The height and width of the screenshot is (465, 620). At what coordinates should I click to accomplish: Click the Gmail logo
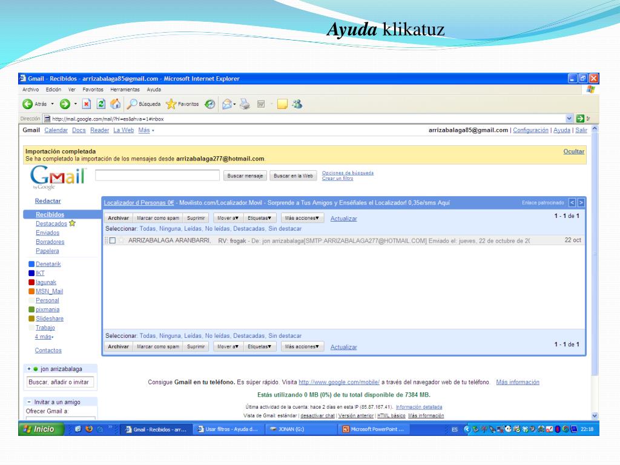point(58,177)
